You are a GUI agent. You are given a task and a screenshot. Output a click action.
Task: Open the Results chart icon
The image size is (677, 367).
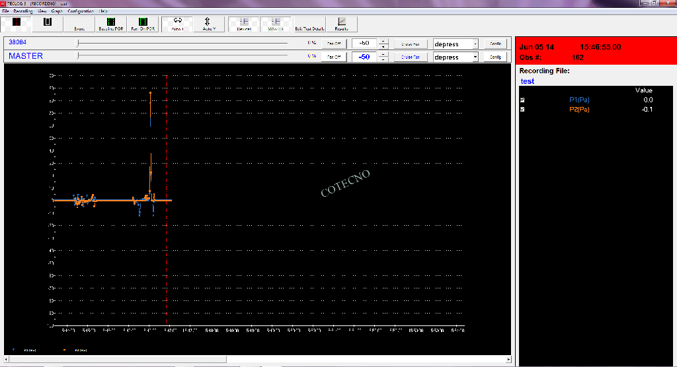pos(341,24)
